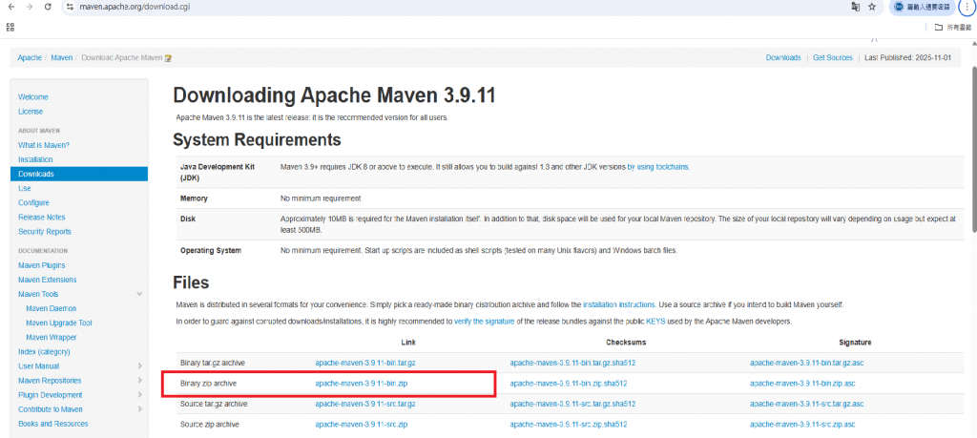977x438 pixels.
Task: Open Release Notes sidebar link
Action: click(x=42, y=217)
